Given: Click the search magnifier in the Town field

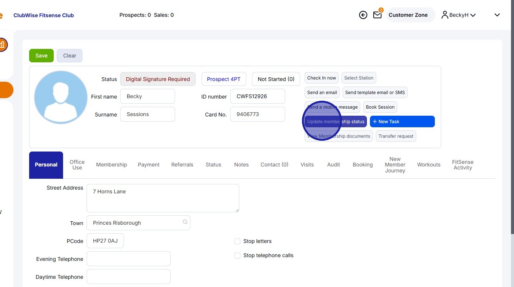Looking at the screenshot, I should [185, 222].
